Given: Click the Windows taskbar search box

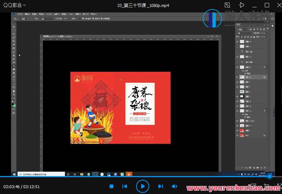Looking at the screenshot, I should click(x=41, y=174).
